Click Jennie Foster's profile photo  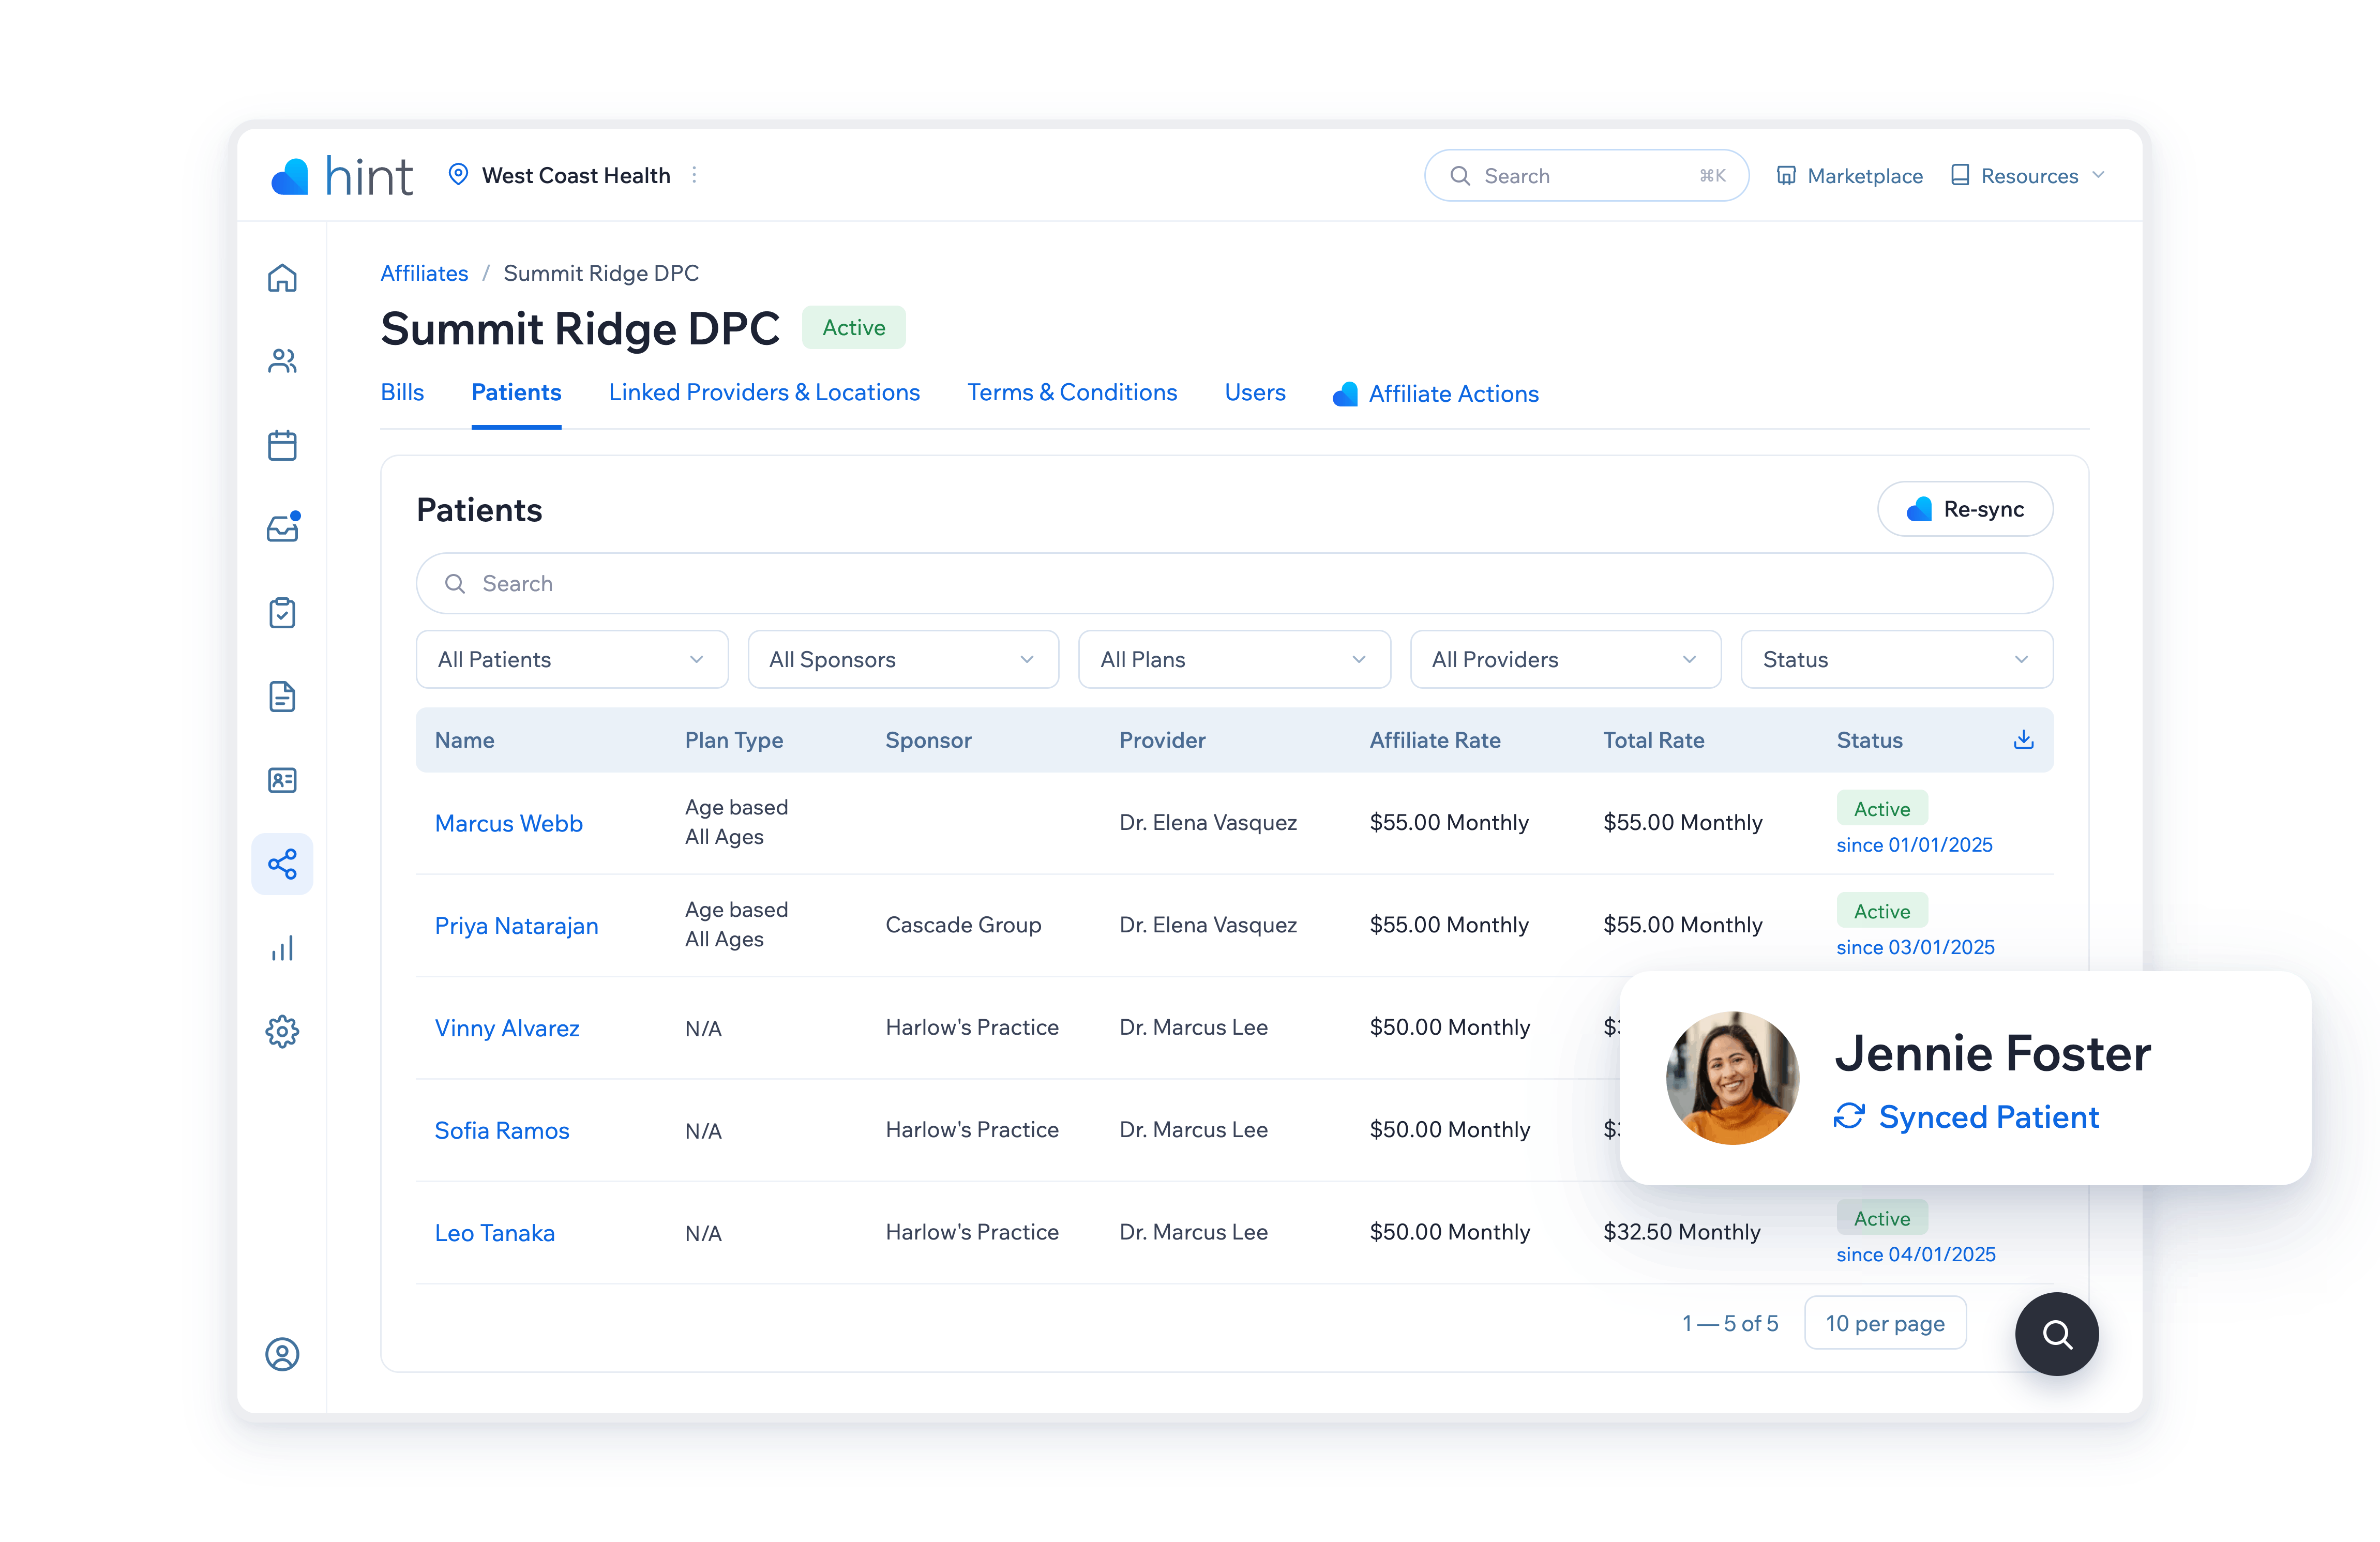pos(1732,1078)
